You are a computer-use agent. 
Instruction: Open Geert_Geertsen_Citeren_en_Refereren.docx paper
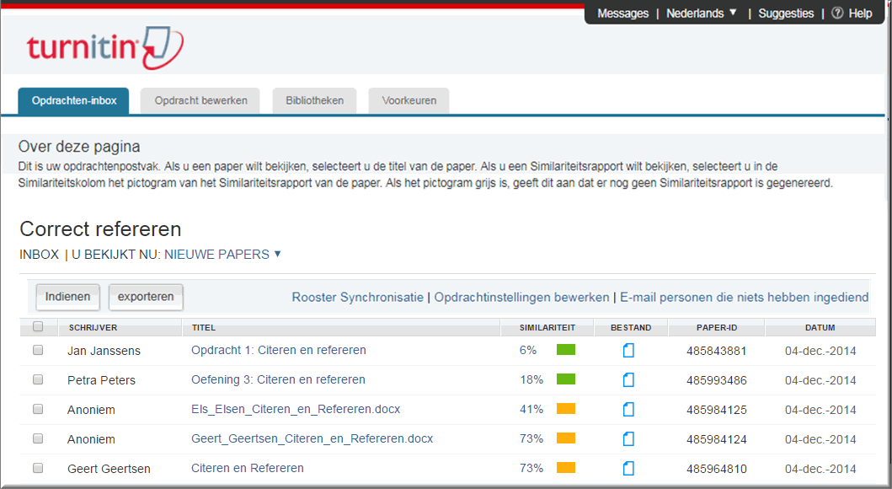coord(312,439)
